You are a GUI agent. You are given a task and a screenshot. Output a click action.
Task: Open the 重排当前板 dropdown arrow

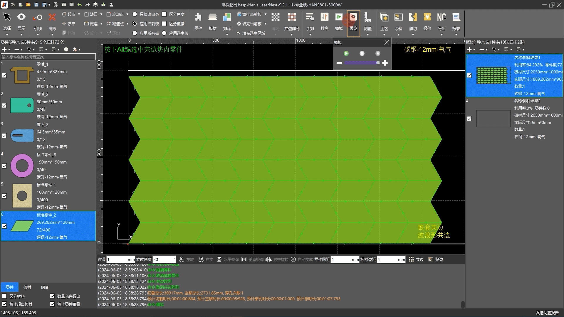click(266, 14)
